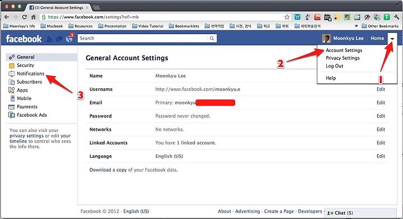The height and width of the screenshot is (219, 403).
Task: Click the Security badge icon
Action: (12, 65)
